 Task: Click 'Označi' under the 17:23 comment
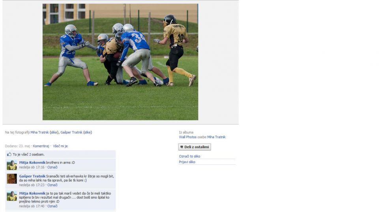pyautogui.click(x=52, y=185)
